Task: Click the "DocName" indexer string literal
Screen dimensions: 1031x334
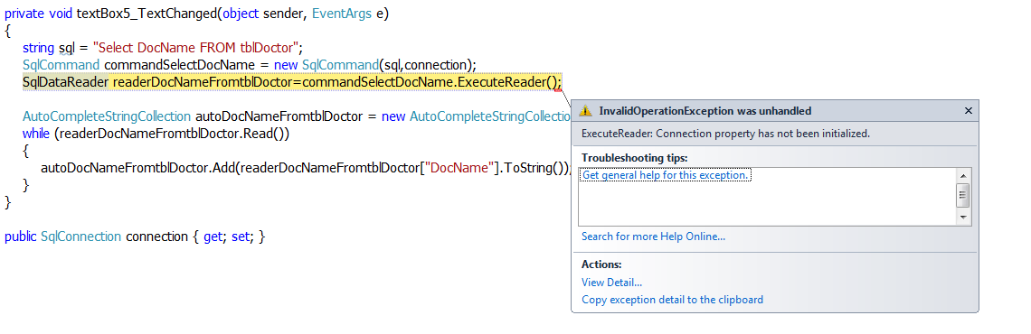Action: (459, 168)
